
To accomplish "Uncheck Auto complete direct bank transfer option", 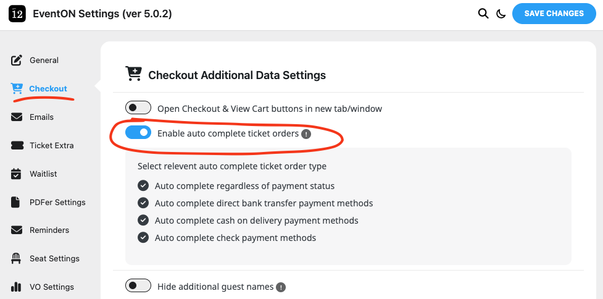I will tap(143, 203).
